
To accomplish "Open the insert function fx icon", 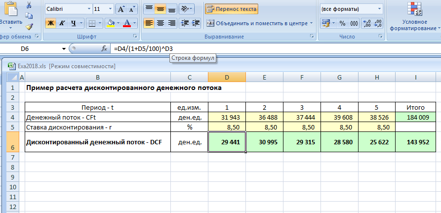I will tap(104, 48).
